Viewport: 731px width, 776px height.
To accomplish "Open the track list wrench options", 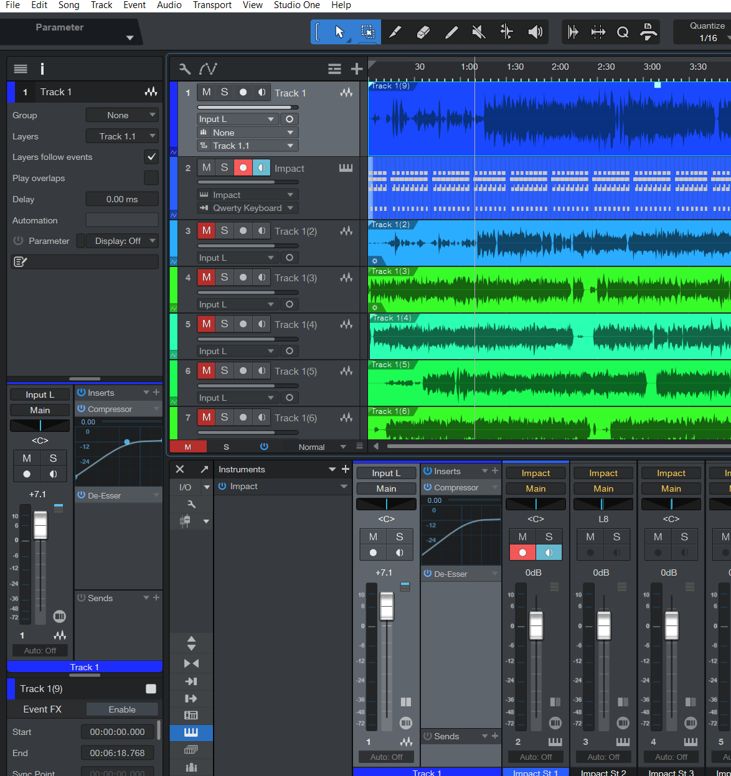I will pos(185,69).
